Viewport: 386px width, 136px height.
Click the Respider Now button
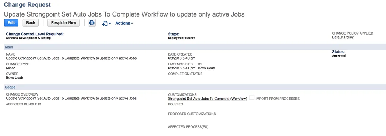point(64,23)
